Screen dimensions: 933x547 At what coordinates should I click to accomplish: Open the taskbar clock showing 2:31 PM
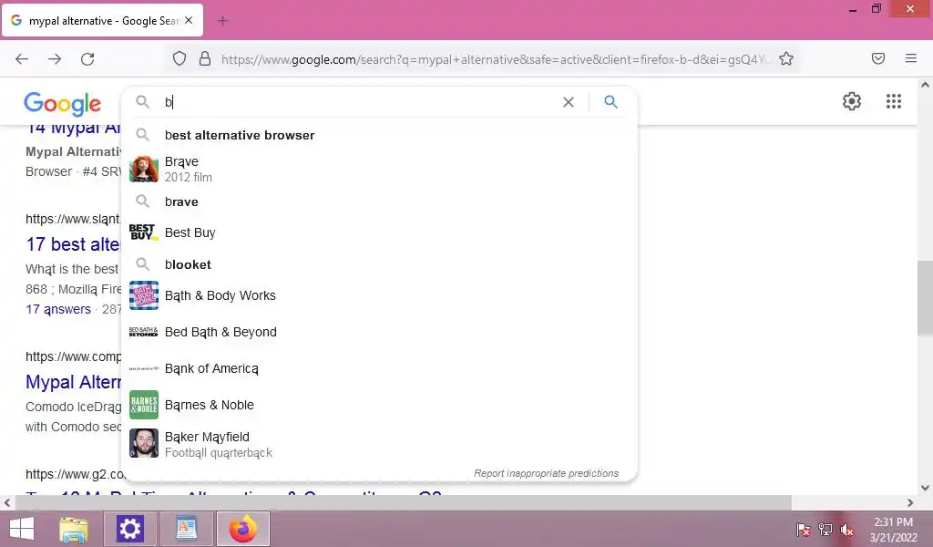click(893, 529)
